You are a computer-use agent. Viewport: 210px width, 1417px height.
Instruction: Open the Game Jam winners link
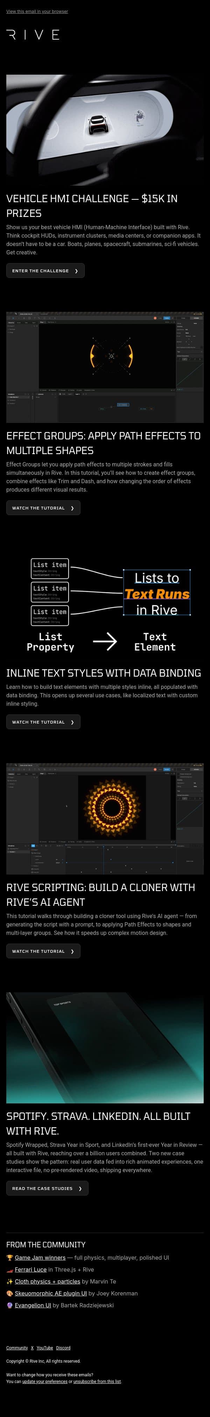(x=40, y=1258)
